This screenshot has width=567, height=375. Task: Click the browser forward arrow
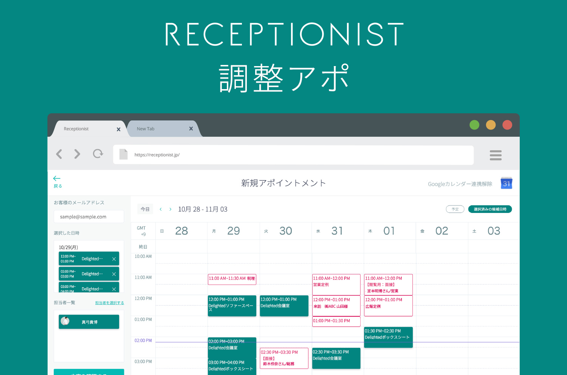77,154
